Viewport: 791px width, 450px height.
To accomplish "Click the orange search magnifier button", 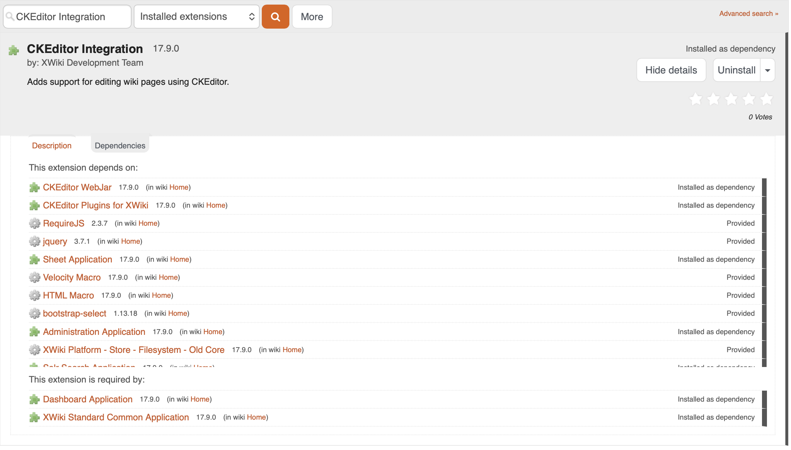I will [276, 17].
